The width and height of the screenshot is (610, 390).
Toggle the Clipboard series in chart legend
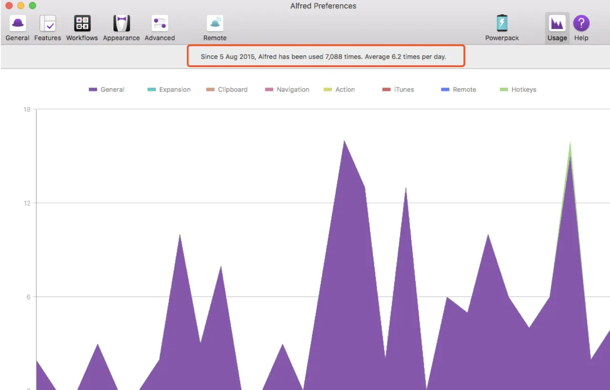227,90
